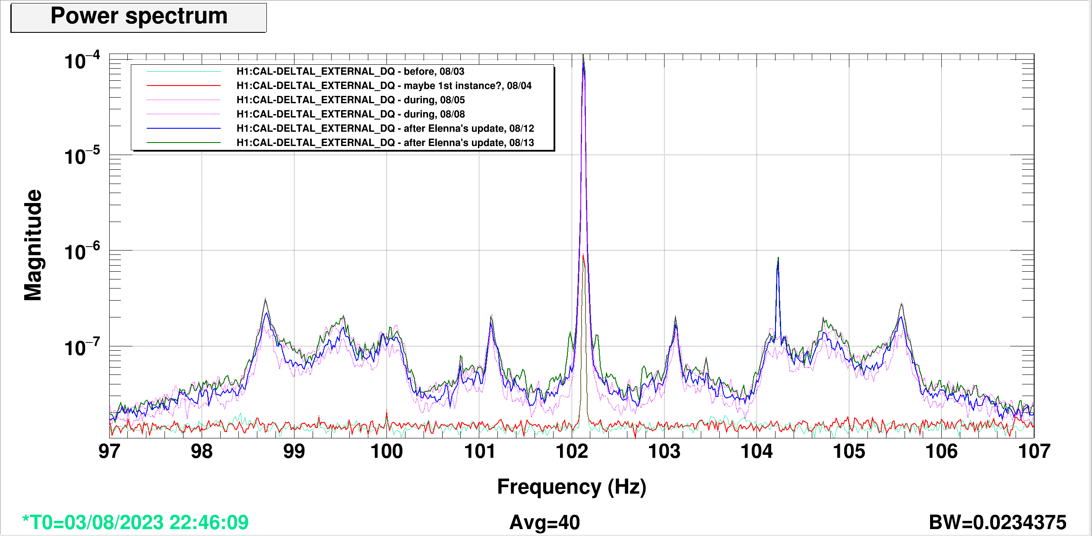The image size is (1092, 536).
Task: Click the magenta dotted sample for 08/08
Action: point(184,114)
